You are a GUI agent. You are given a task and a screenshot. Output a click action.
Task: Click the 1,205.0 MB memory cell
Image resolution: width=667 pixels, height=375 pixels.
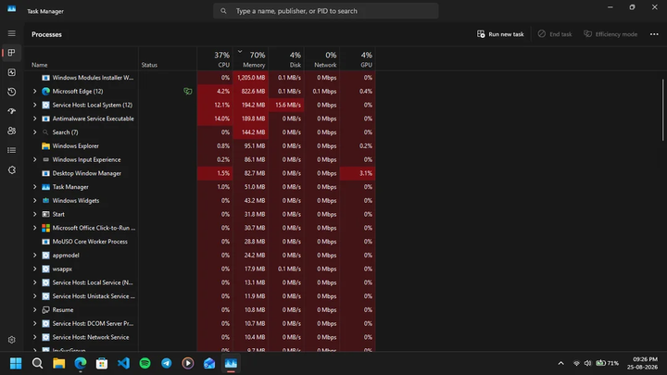click(x=250, y=78)
